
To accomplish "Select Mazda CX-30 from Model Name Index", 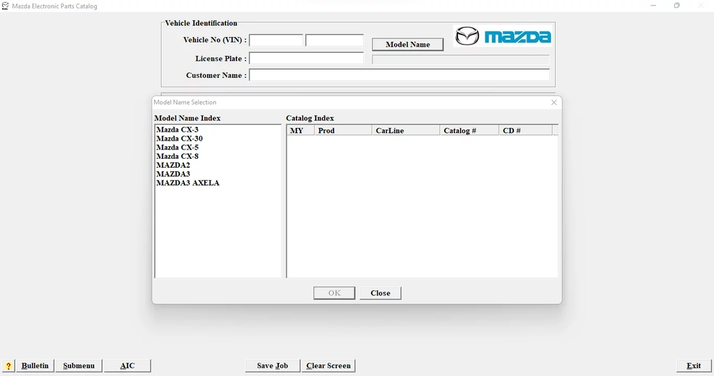I will point(179,139).
